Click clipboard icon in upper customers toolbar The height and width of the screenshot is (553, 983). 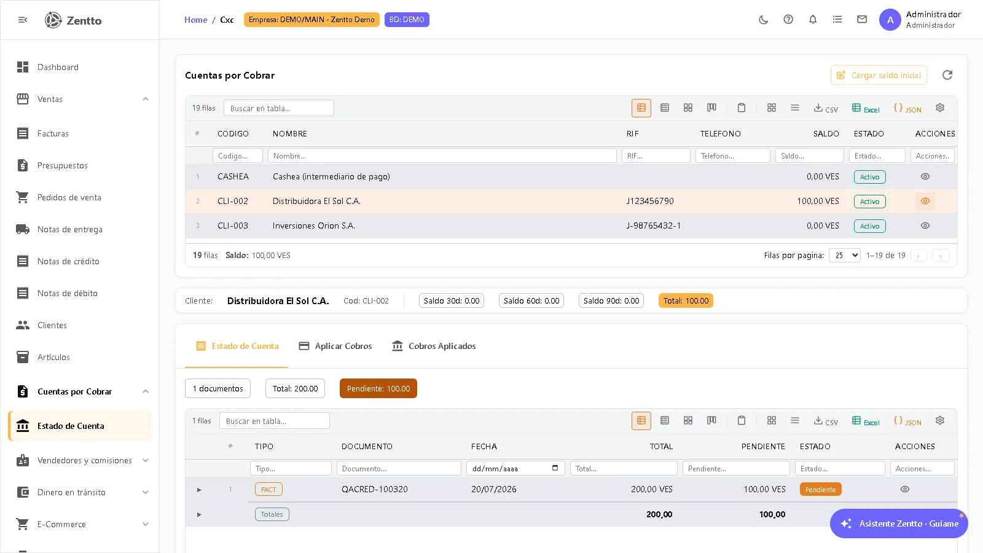point(742,108)
